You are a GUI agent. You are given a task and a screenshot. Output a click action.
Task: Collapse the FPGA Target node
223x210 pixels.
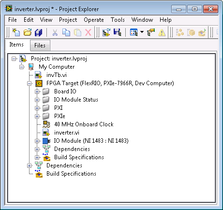coord(30,83)
